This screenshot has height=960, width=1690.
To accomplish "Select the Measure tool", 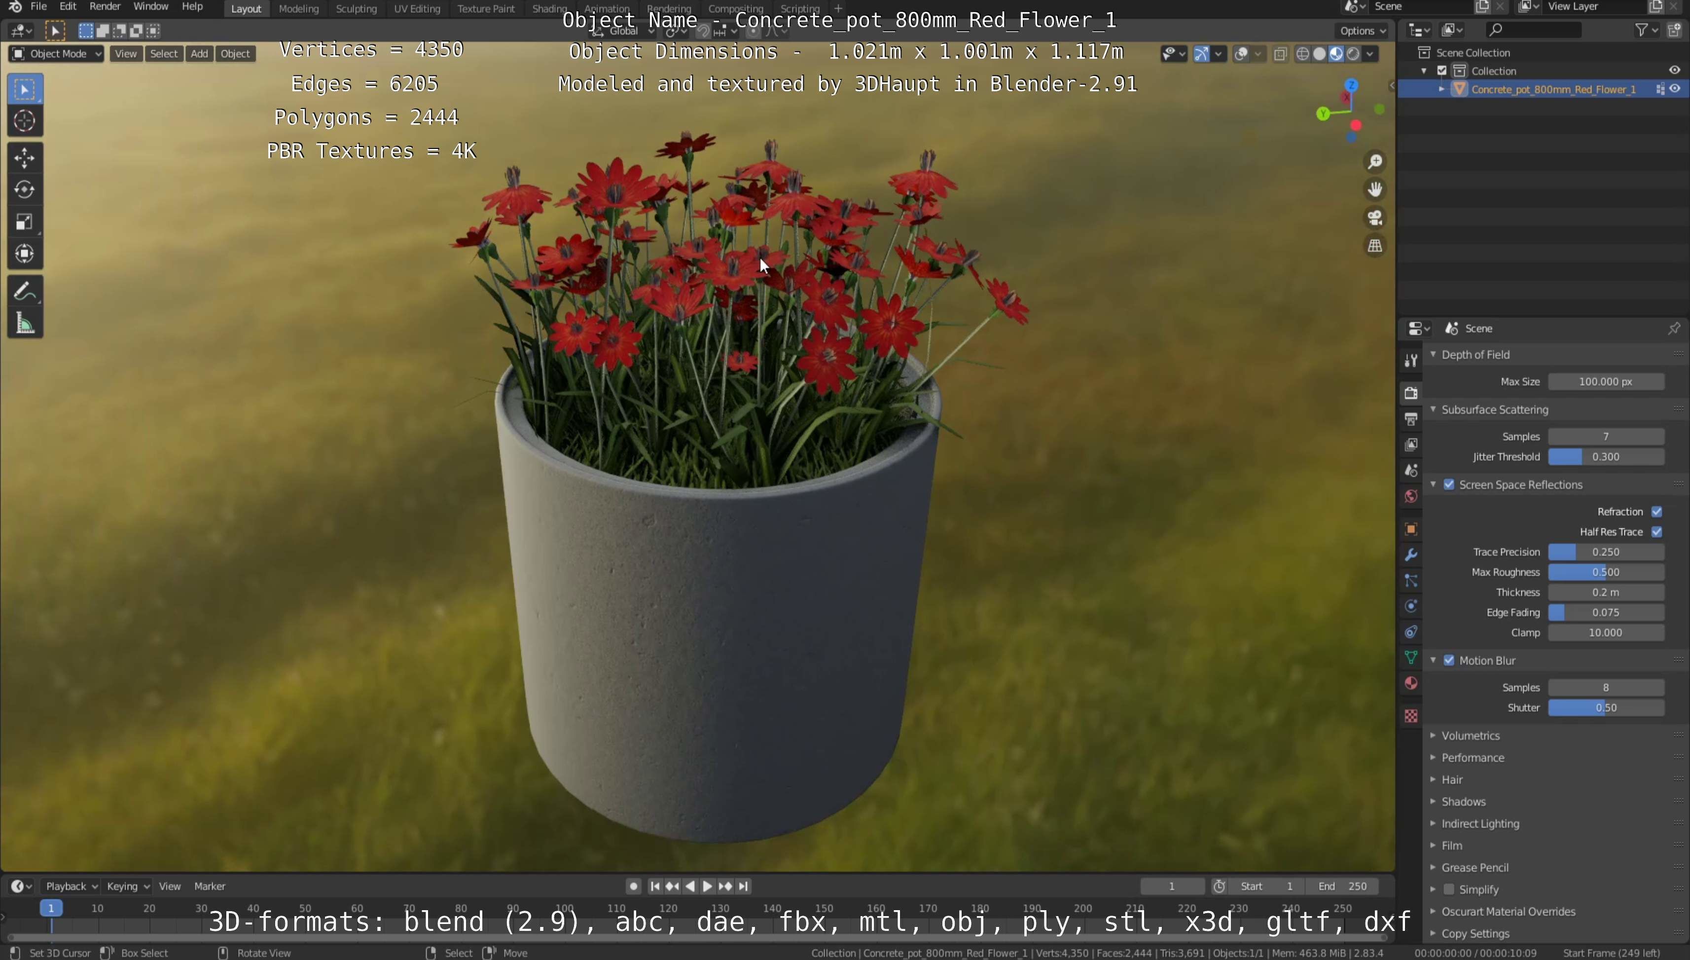I will pyautogui.click(x=24, y=323).
